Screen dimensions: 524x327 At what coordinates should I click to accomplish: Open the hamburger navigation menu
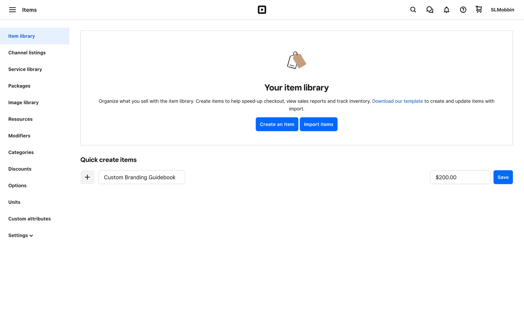pos(12,10)
